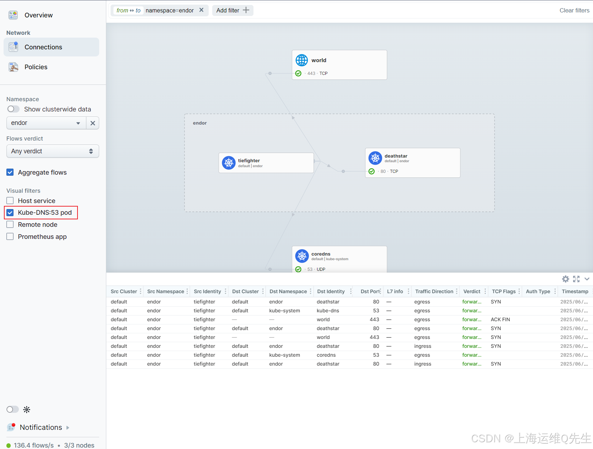
Task: Expand flows table to fullscreen
Action: 576,279
